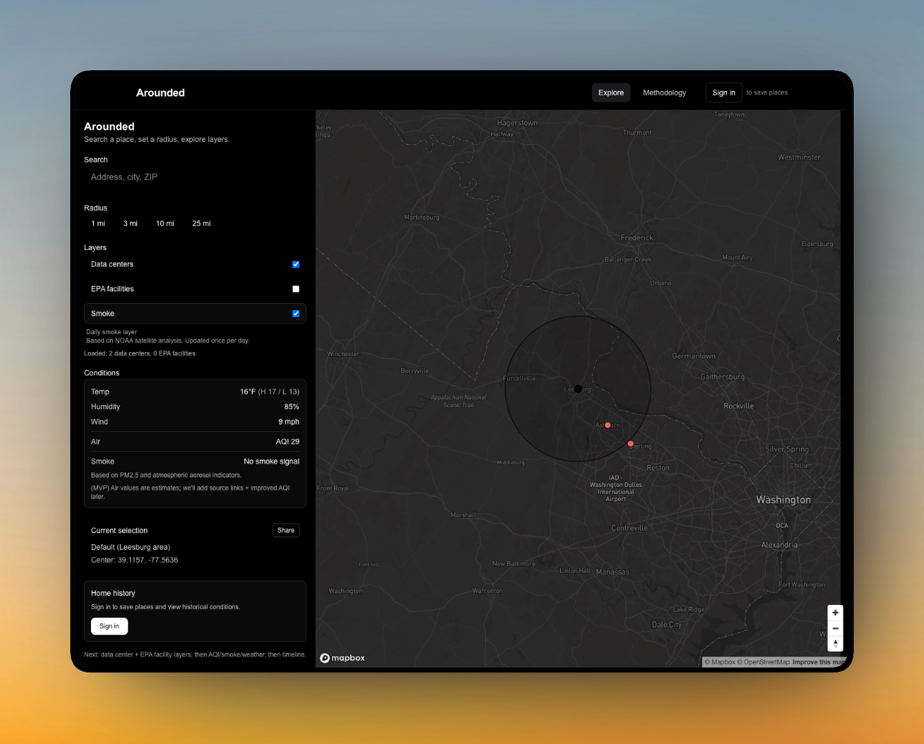Open the Explore tab

click(x=610, y=92)
